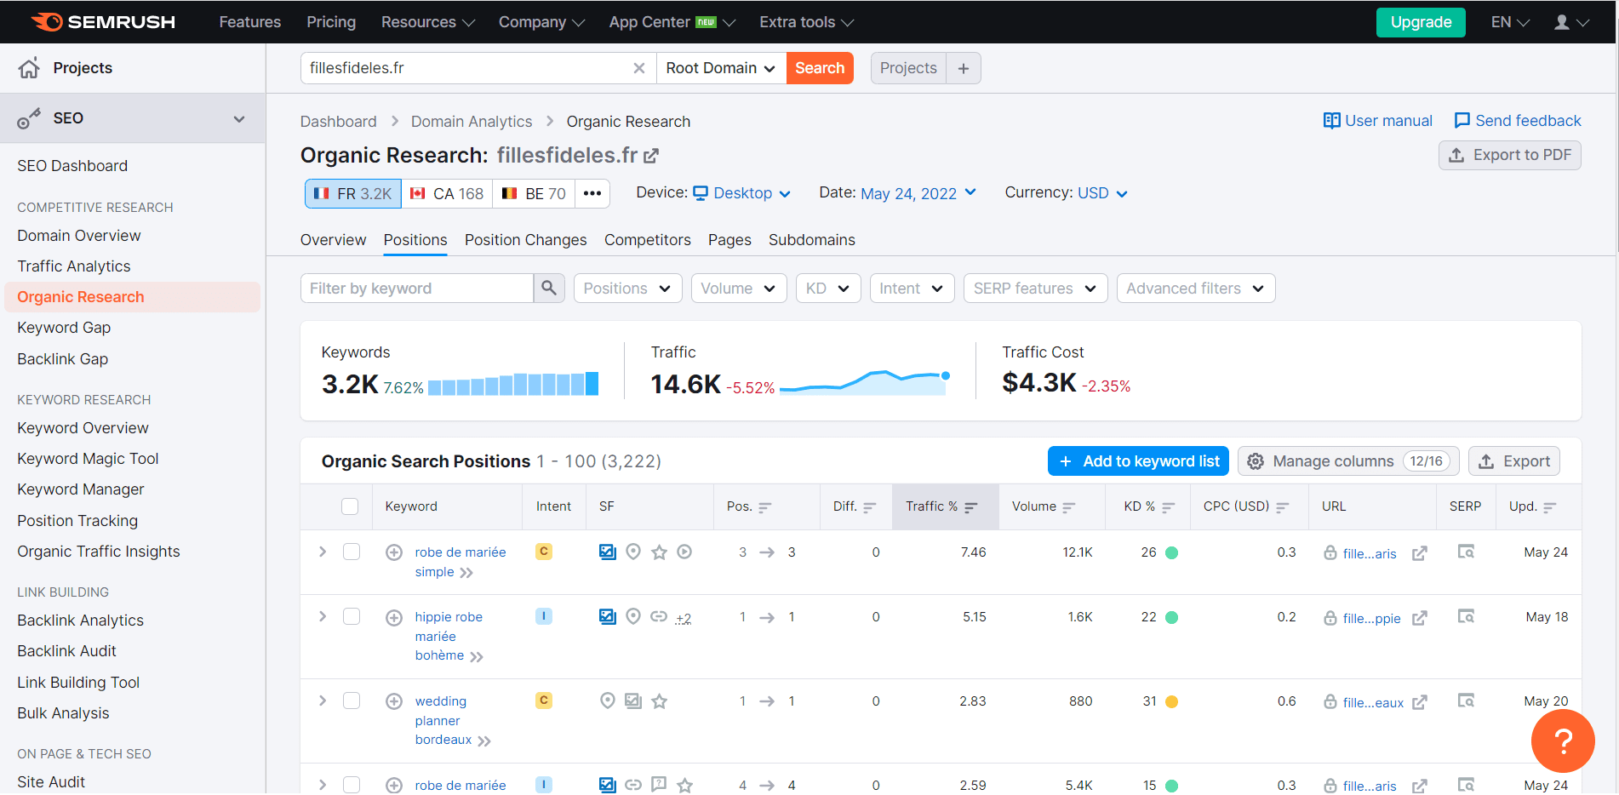Expand the 'robe de mariée simple' row
The width and height of the screenshot is (1619, 795).
(323, 552)
